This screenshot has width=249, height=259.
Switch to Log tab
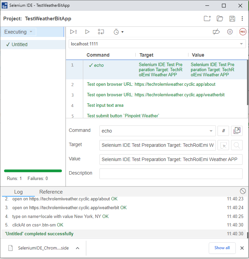(x=18, y=192)
